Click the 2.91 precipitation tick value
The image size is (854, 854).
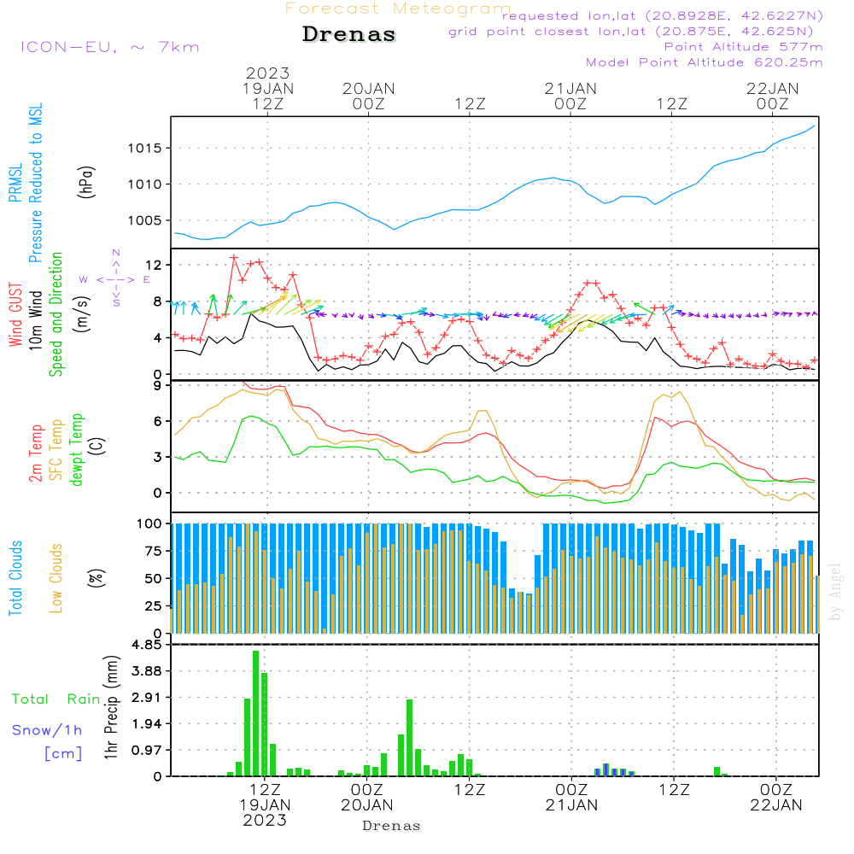click(x=147, y=698)
